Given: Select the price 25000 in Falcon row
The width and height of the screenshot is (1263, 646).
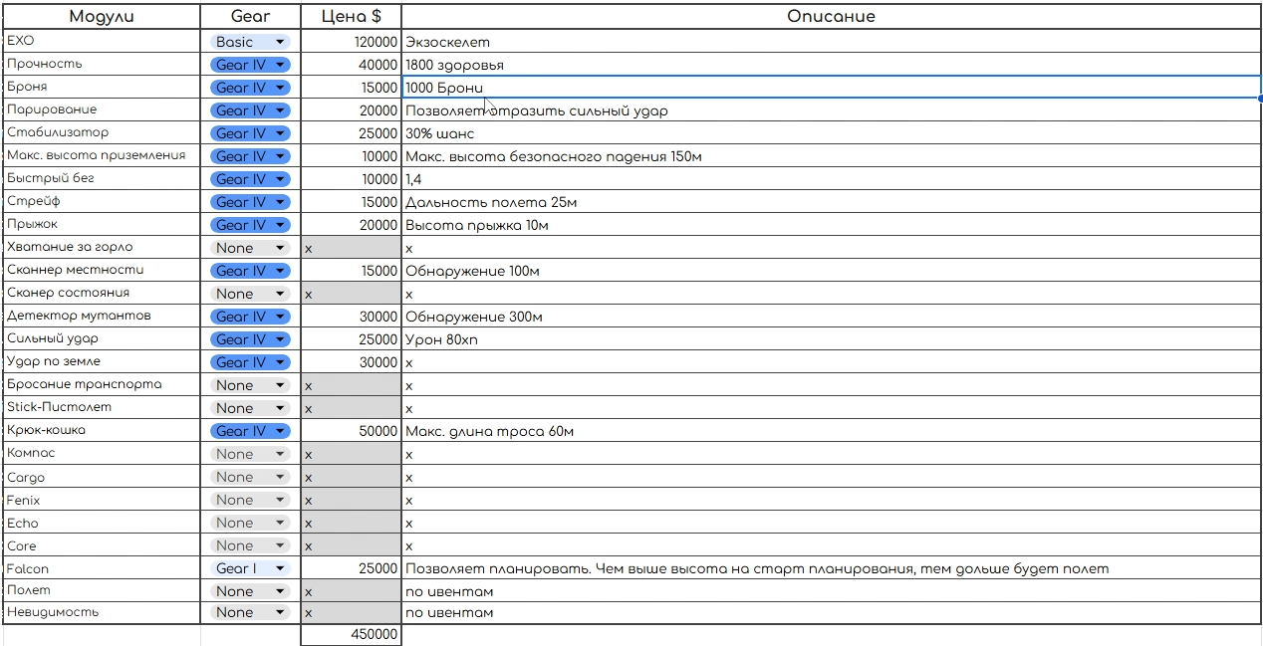Looking at the screenshot, I should coord(351,568).
